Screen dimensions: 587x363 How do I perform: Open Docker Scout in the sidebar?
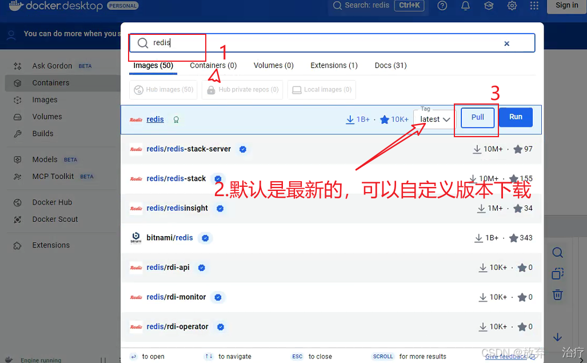pyautogui.click(x=62, y=220)
